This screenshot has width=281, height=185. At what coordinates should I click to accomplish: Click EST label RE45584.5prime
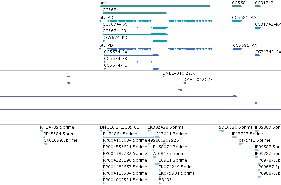(60, 134)
